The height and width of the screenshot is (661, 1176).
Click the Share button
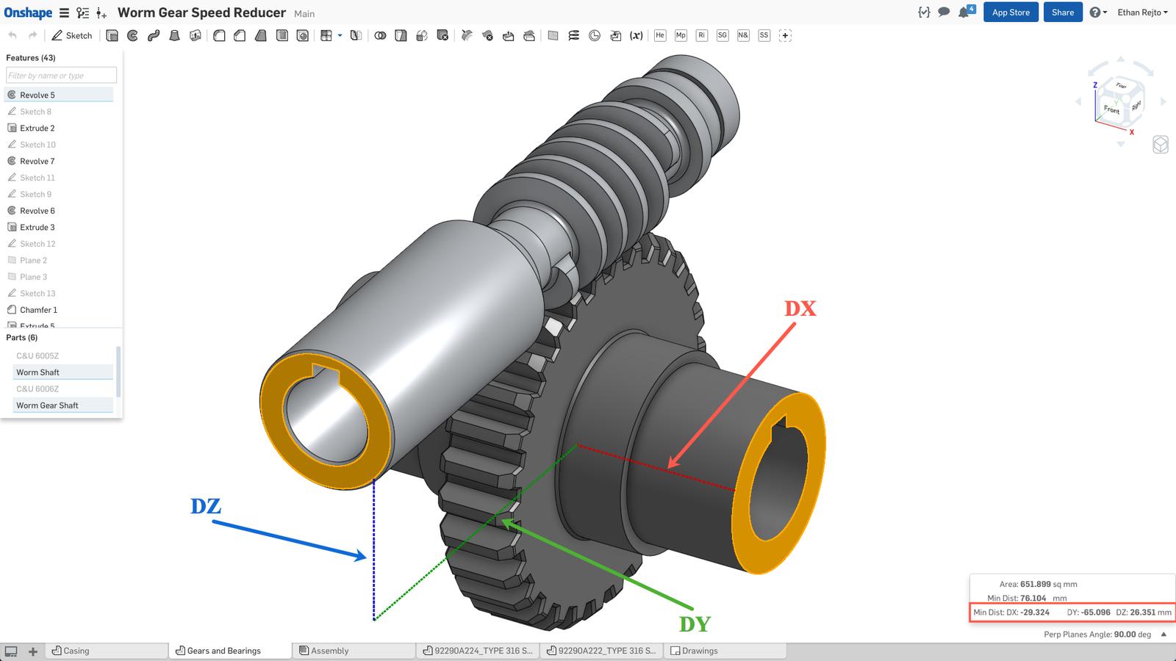(x=1062, y=12)
